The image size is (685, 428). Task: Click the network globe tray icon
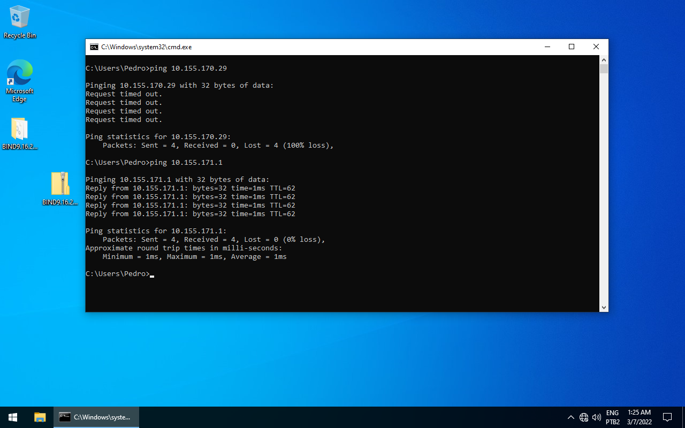[584, 417]
